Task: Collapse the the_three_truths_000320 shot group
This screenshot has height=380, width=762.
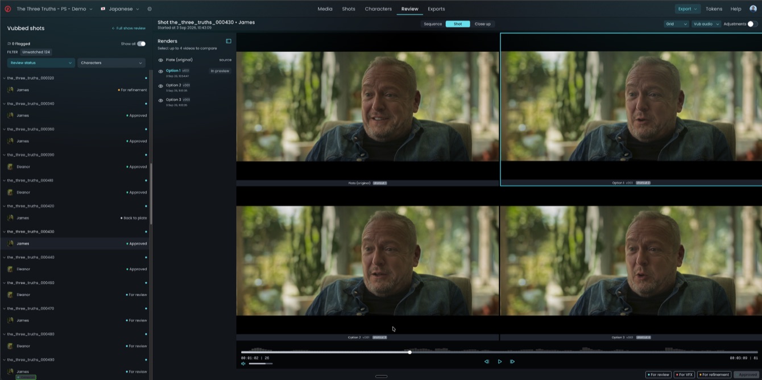Action: click(5, 78)
